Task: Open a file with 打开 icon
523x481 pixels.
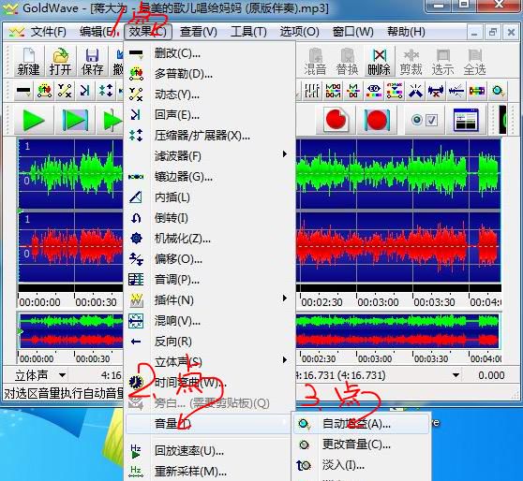Action: tap(60, 61)
